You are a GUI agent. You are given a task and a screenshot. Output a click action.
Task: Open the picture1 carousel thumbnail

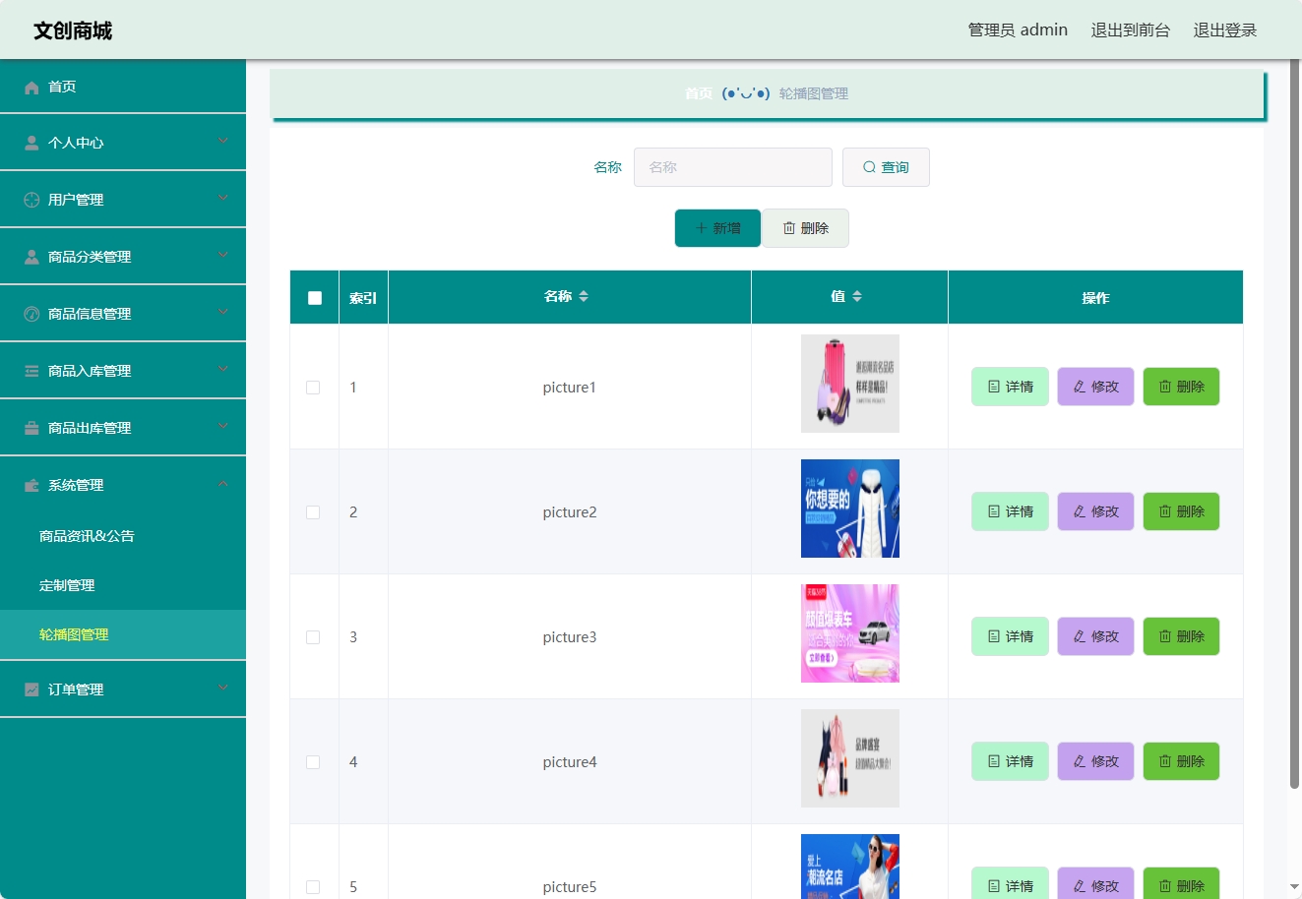pos(850,384)
